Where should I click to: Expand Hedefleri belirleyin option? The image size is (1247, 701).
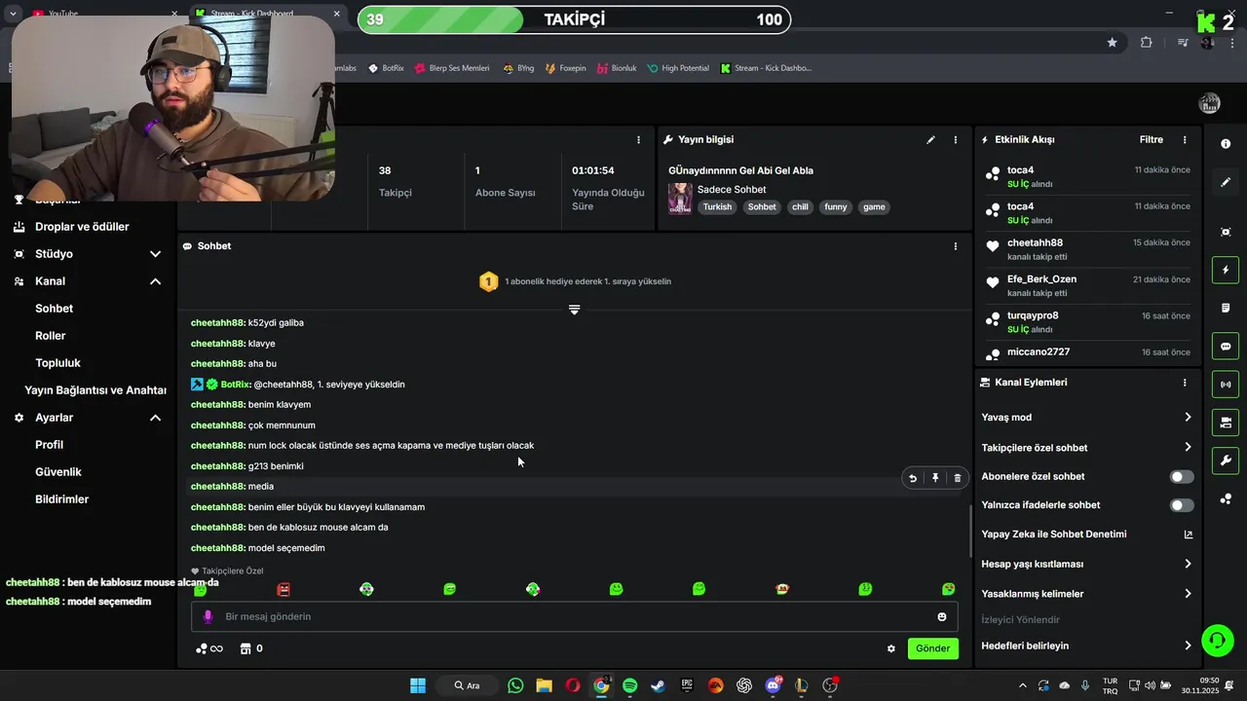[x=1087, y=646]
